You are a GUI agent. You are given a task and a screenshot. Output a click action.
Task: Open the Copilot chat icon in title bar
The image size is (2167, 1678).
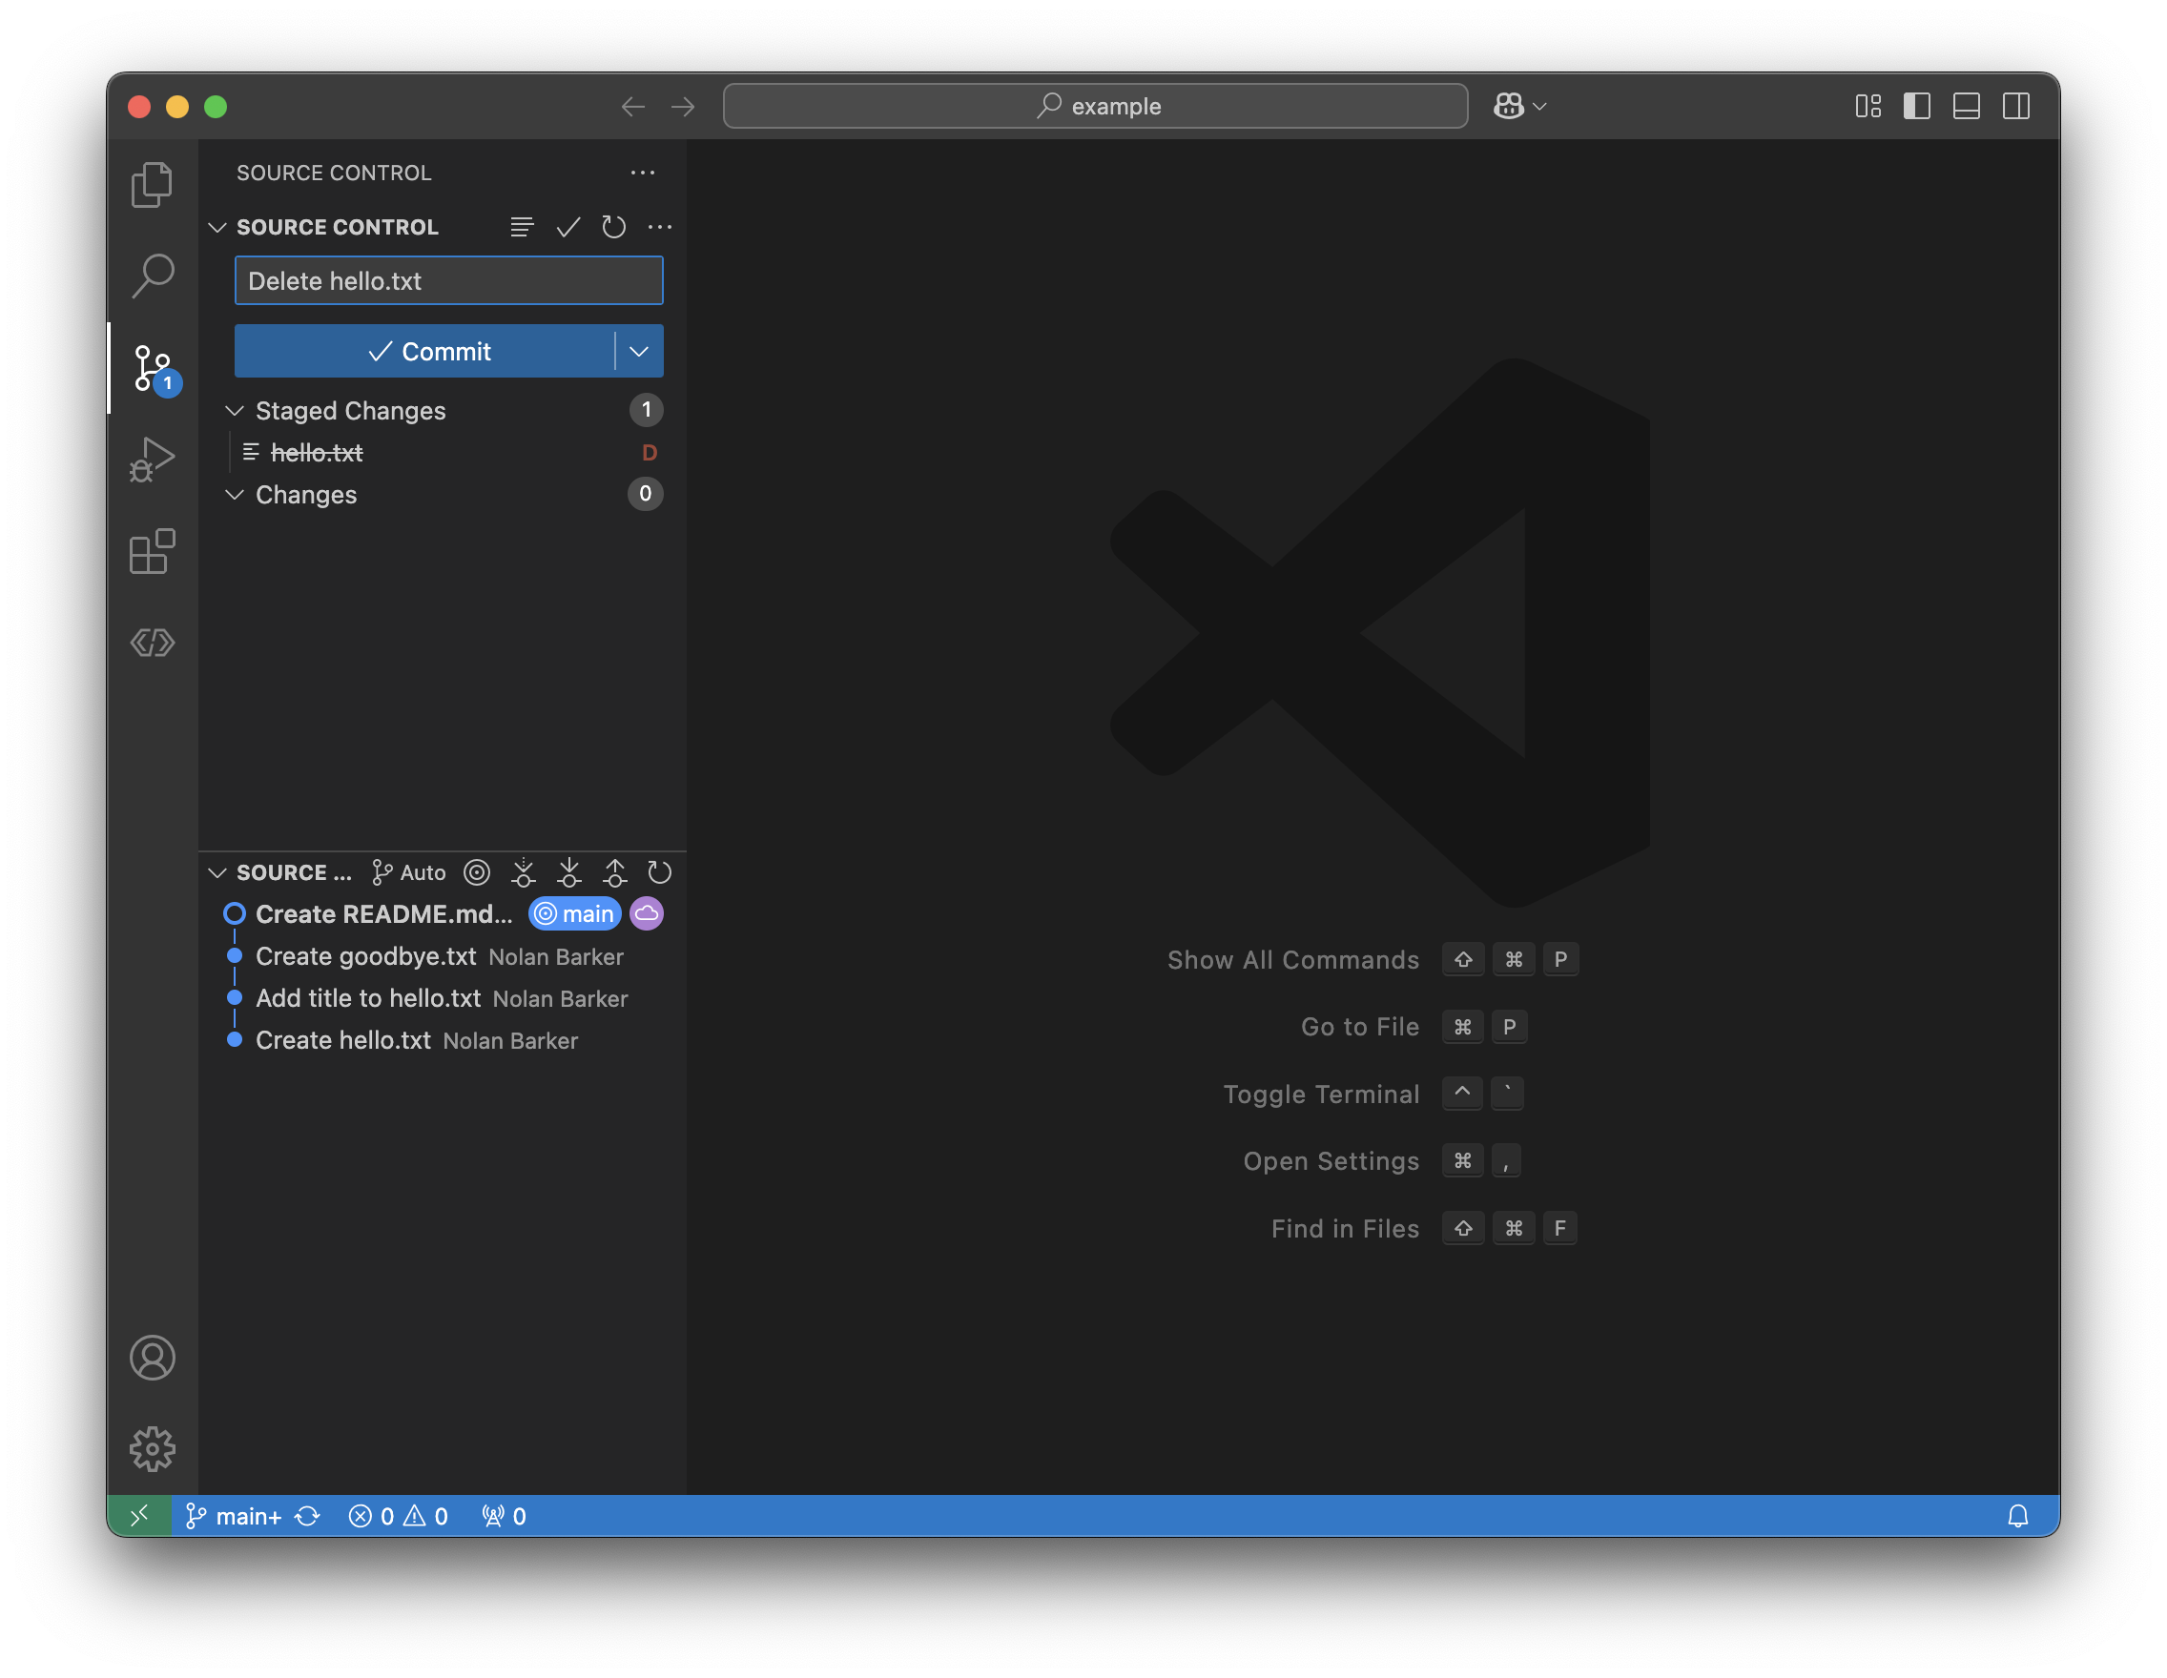click(1508, 106)
